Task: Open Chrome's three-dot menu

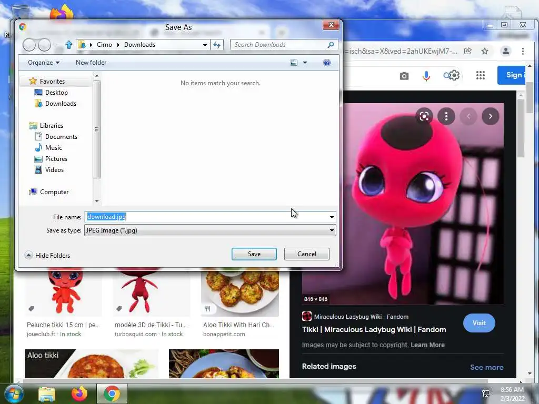Action: click(523, 51)
